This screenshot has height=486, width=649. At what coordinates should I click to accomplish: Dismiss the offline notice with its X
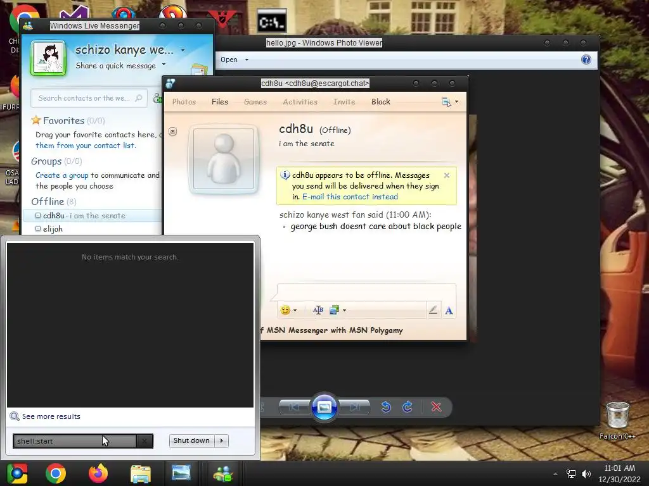coord(447,175)
